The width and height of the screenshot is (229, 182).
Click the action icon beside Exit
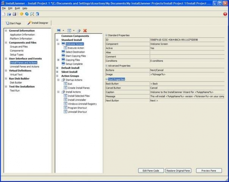click(65, 84)
